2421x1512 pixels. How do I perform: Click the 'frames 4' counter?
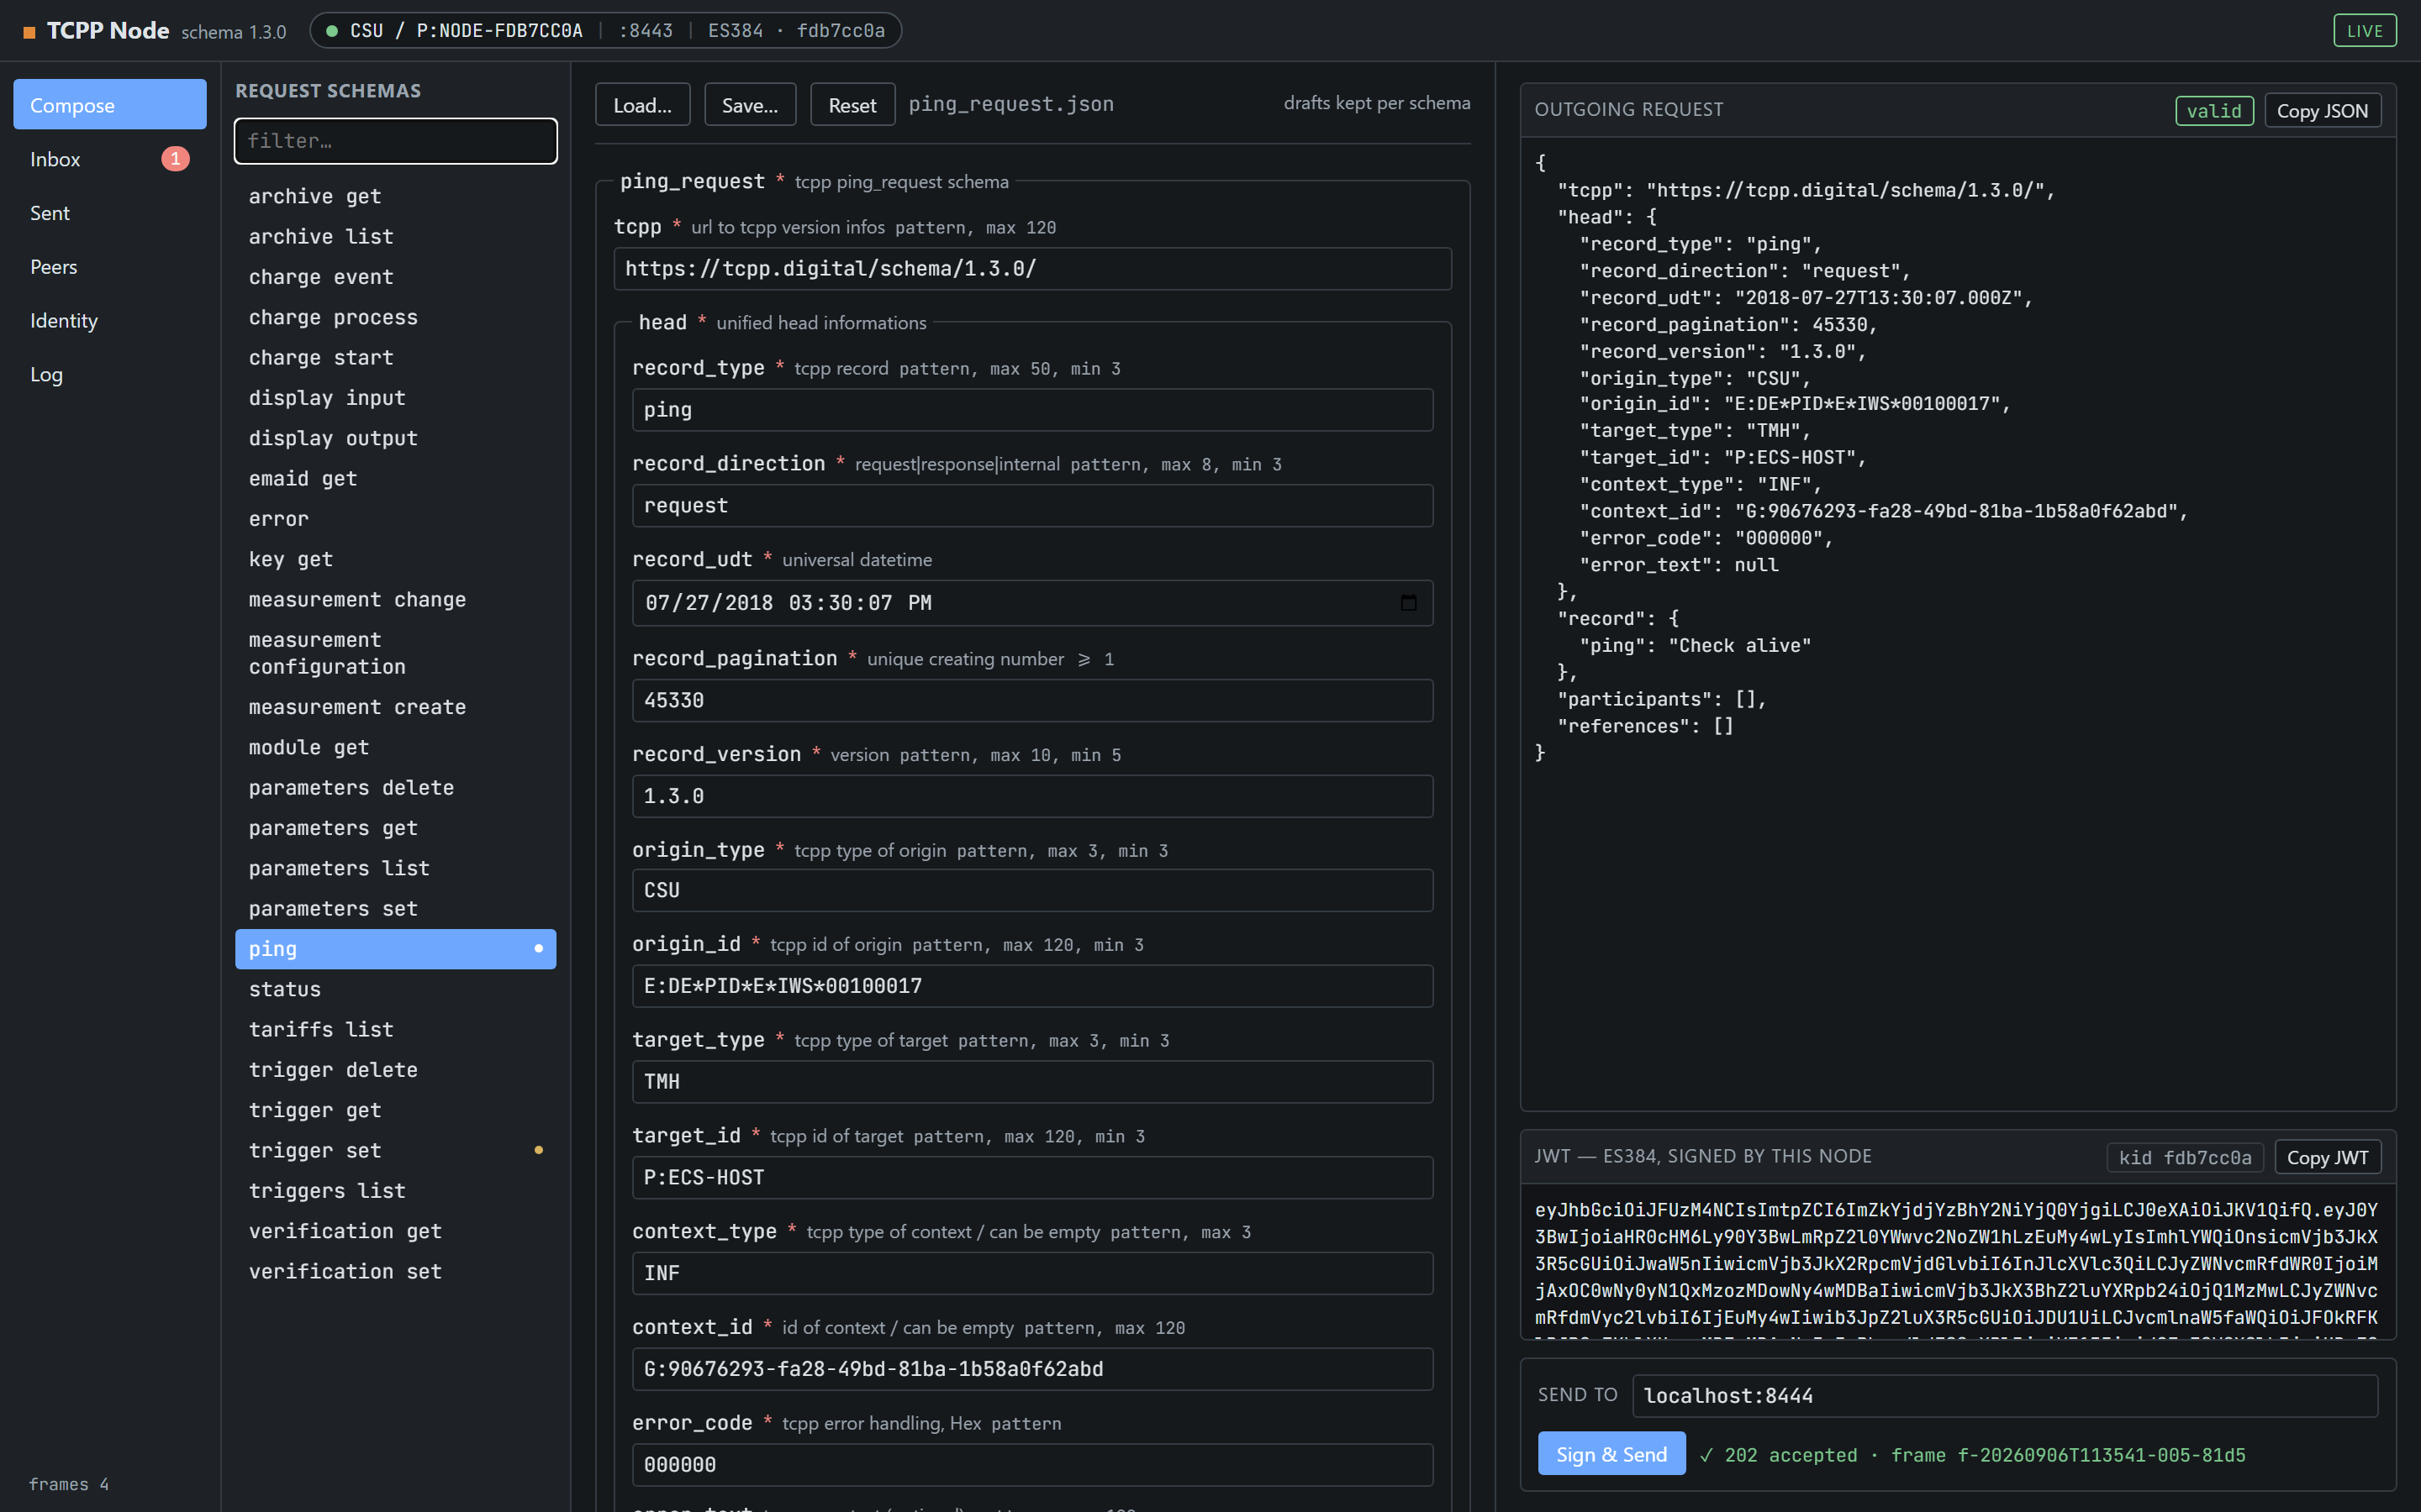pos(69,1485)
